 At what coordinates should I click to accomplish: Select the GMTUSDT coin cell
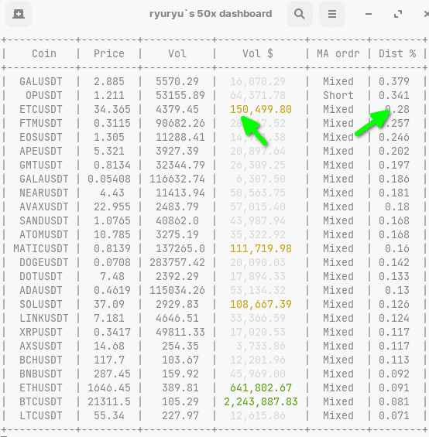point(41,165)
